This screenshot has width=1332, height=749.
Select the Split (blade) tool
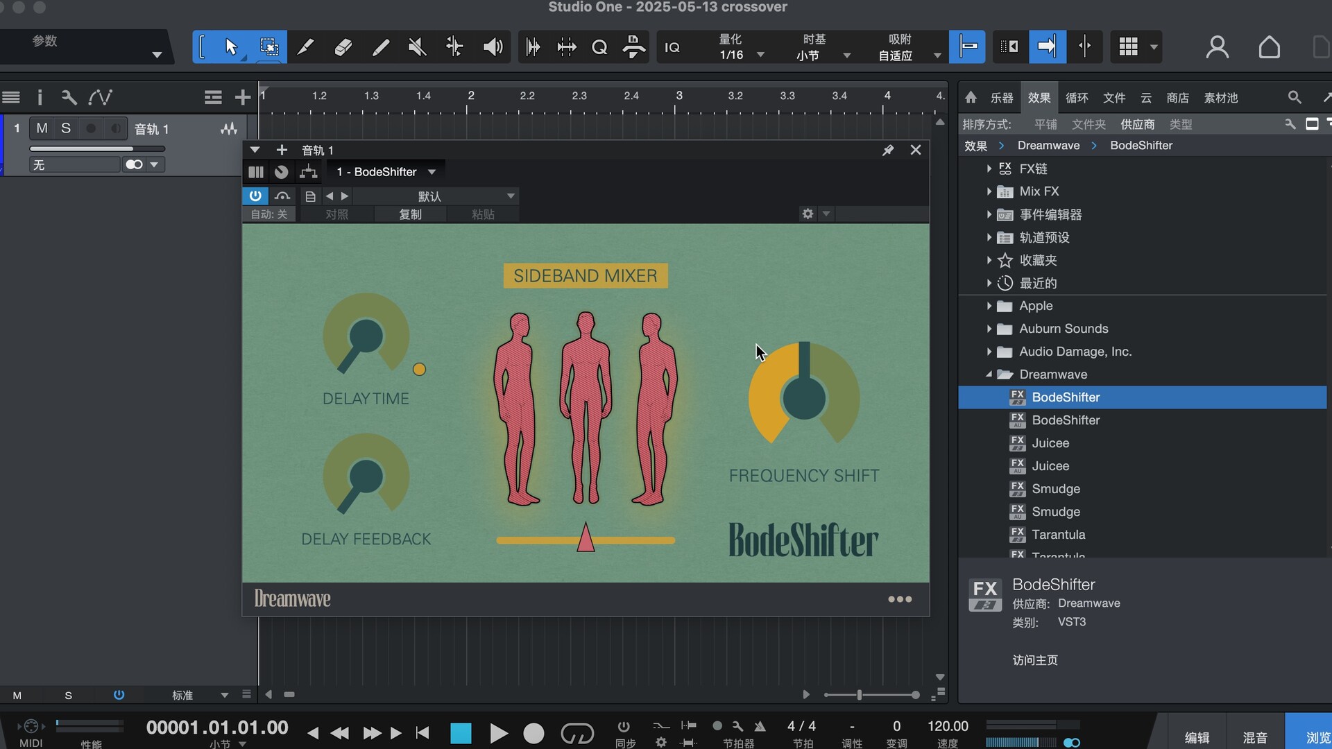point(305,47)
